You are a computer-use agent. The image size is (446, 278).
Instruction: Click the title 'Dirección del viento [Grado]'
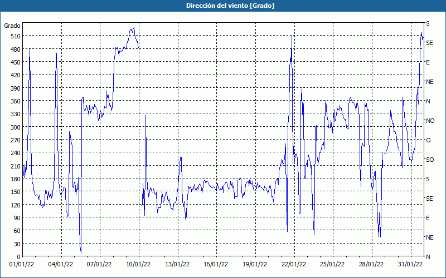tap(230, 6)
